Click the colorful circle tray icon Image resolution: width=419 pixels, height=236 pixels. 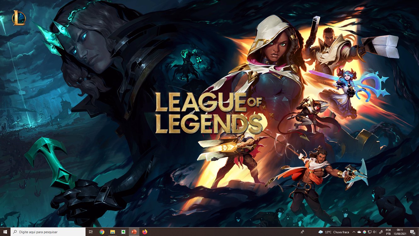pos(364,232)
